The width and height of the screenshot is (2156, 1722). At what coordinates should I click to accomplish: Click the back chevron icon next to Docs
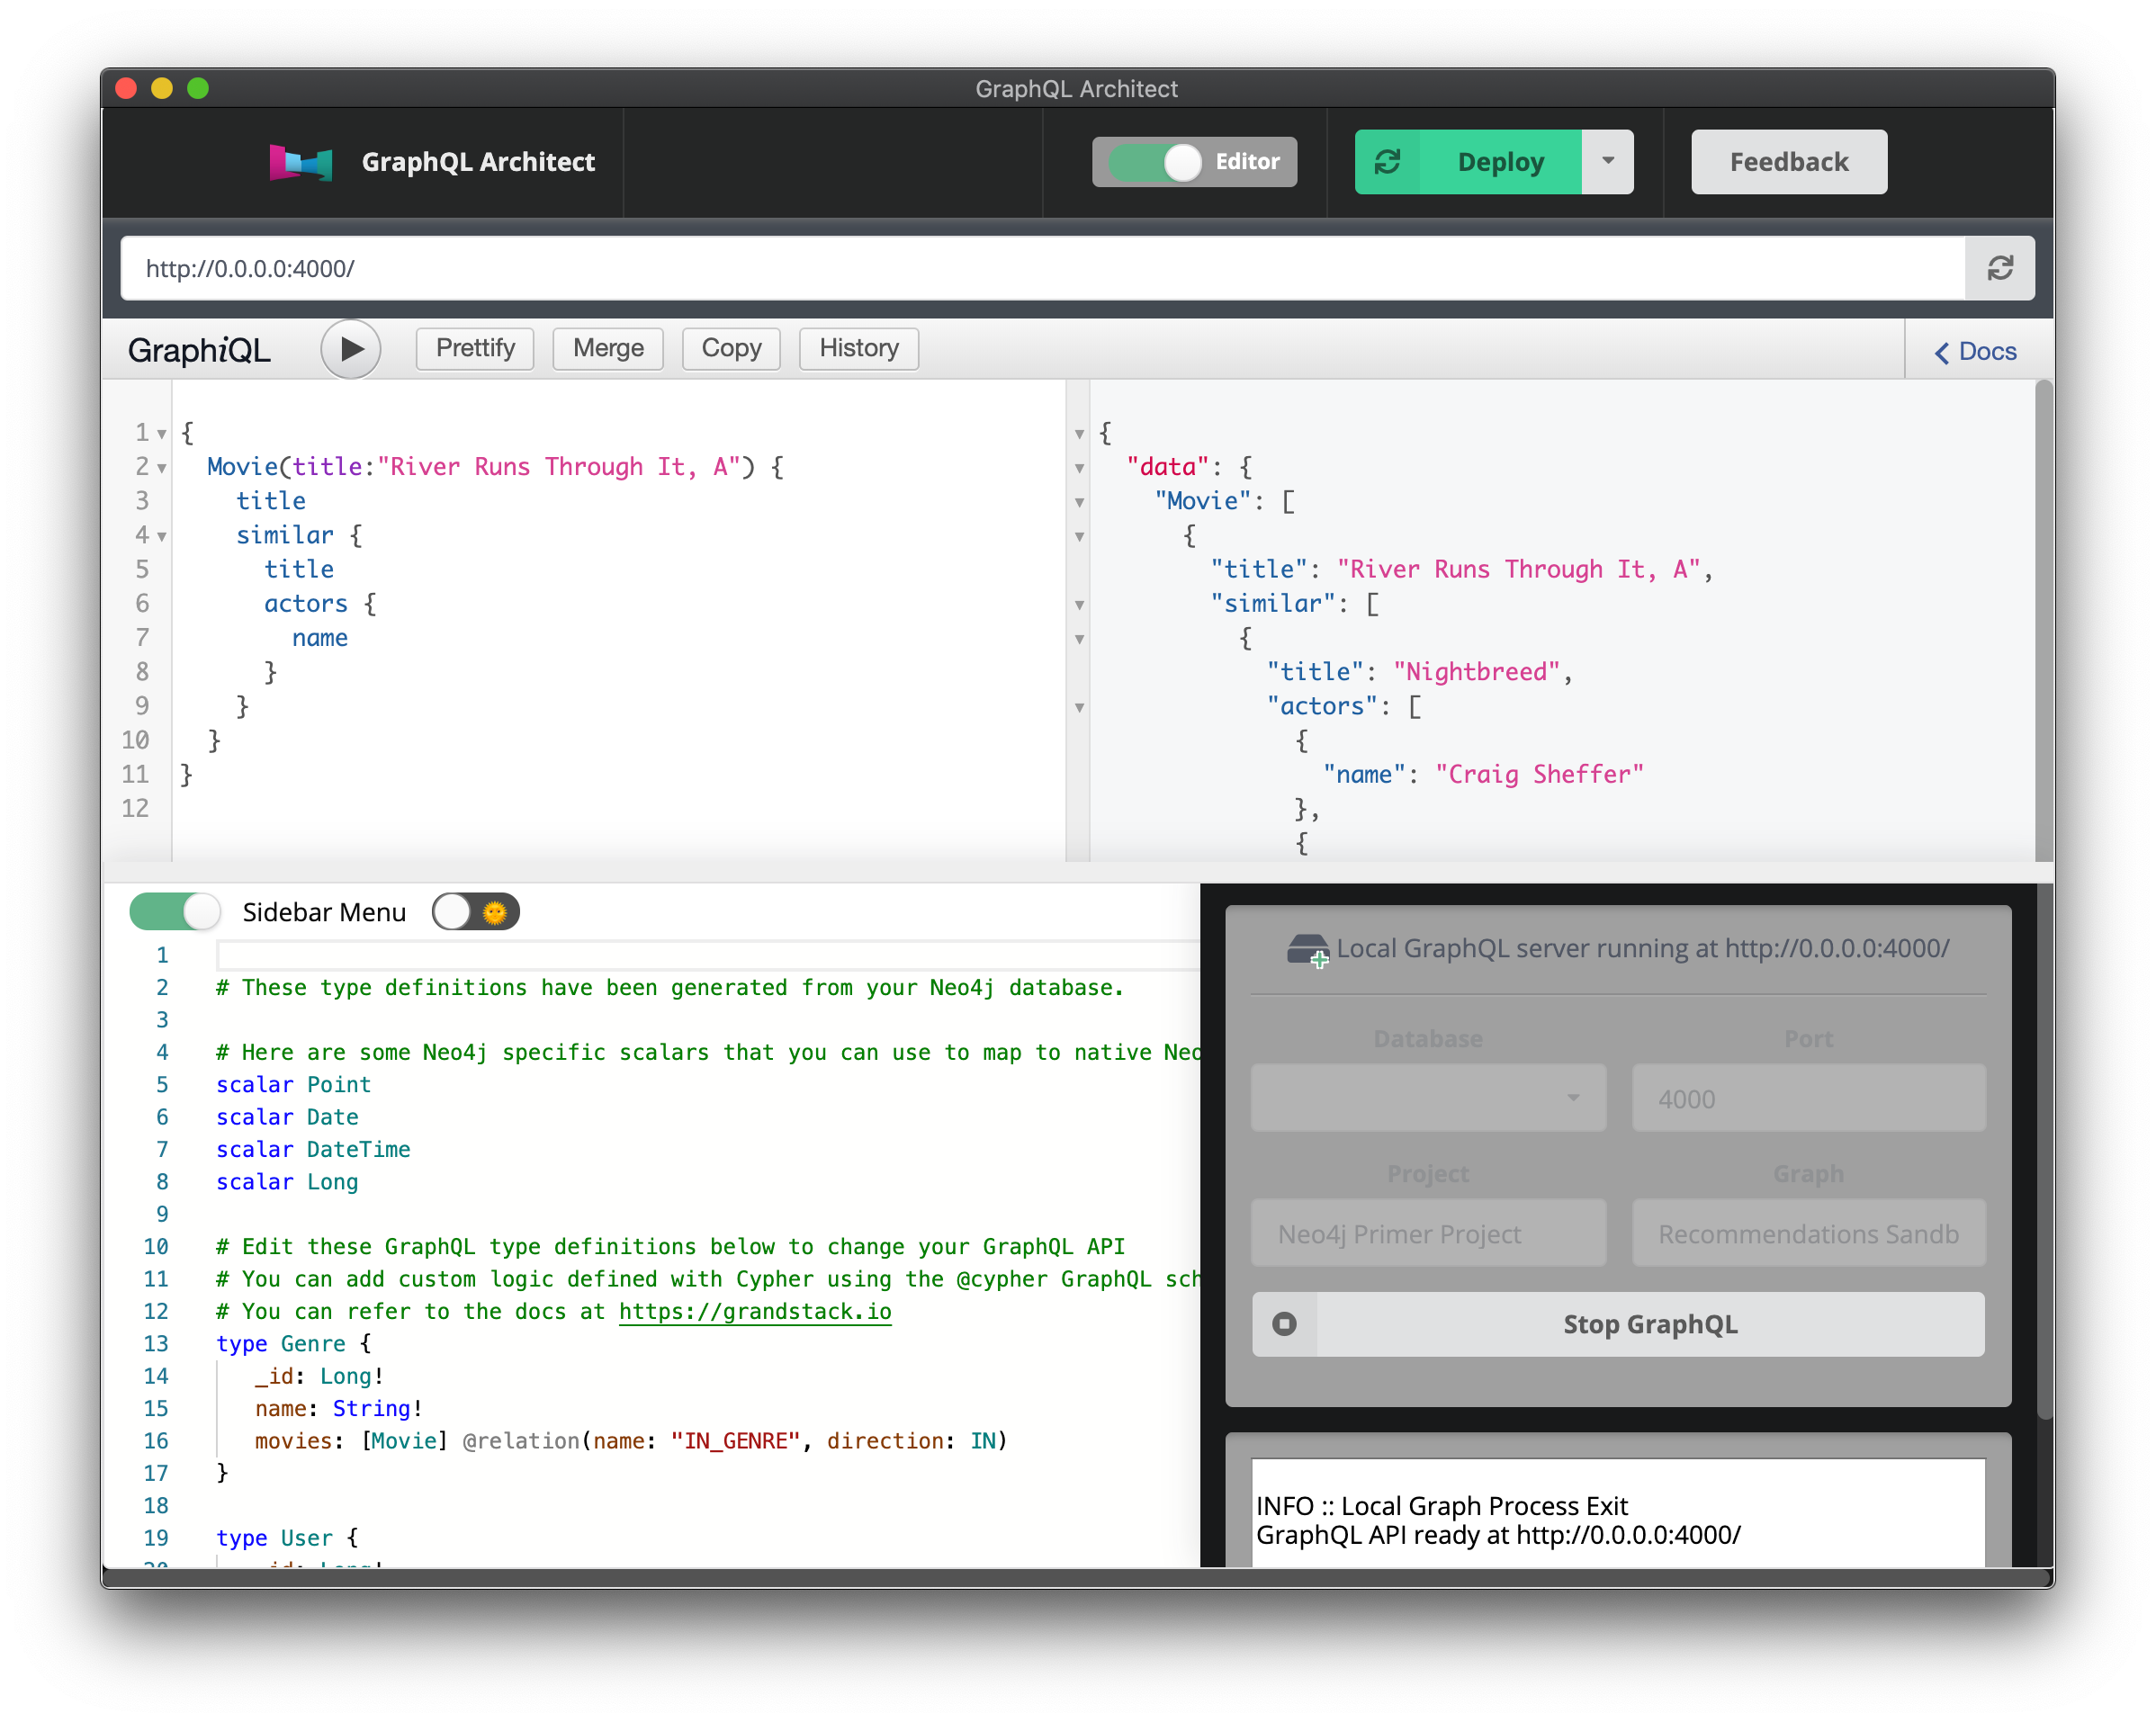tap(1941, 352)
